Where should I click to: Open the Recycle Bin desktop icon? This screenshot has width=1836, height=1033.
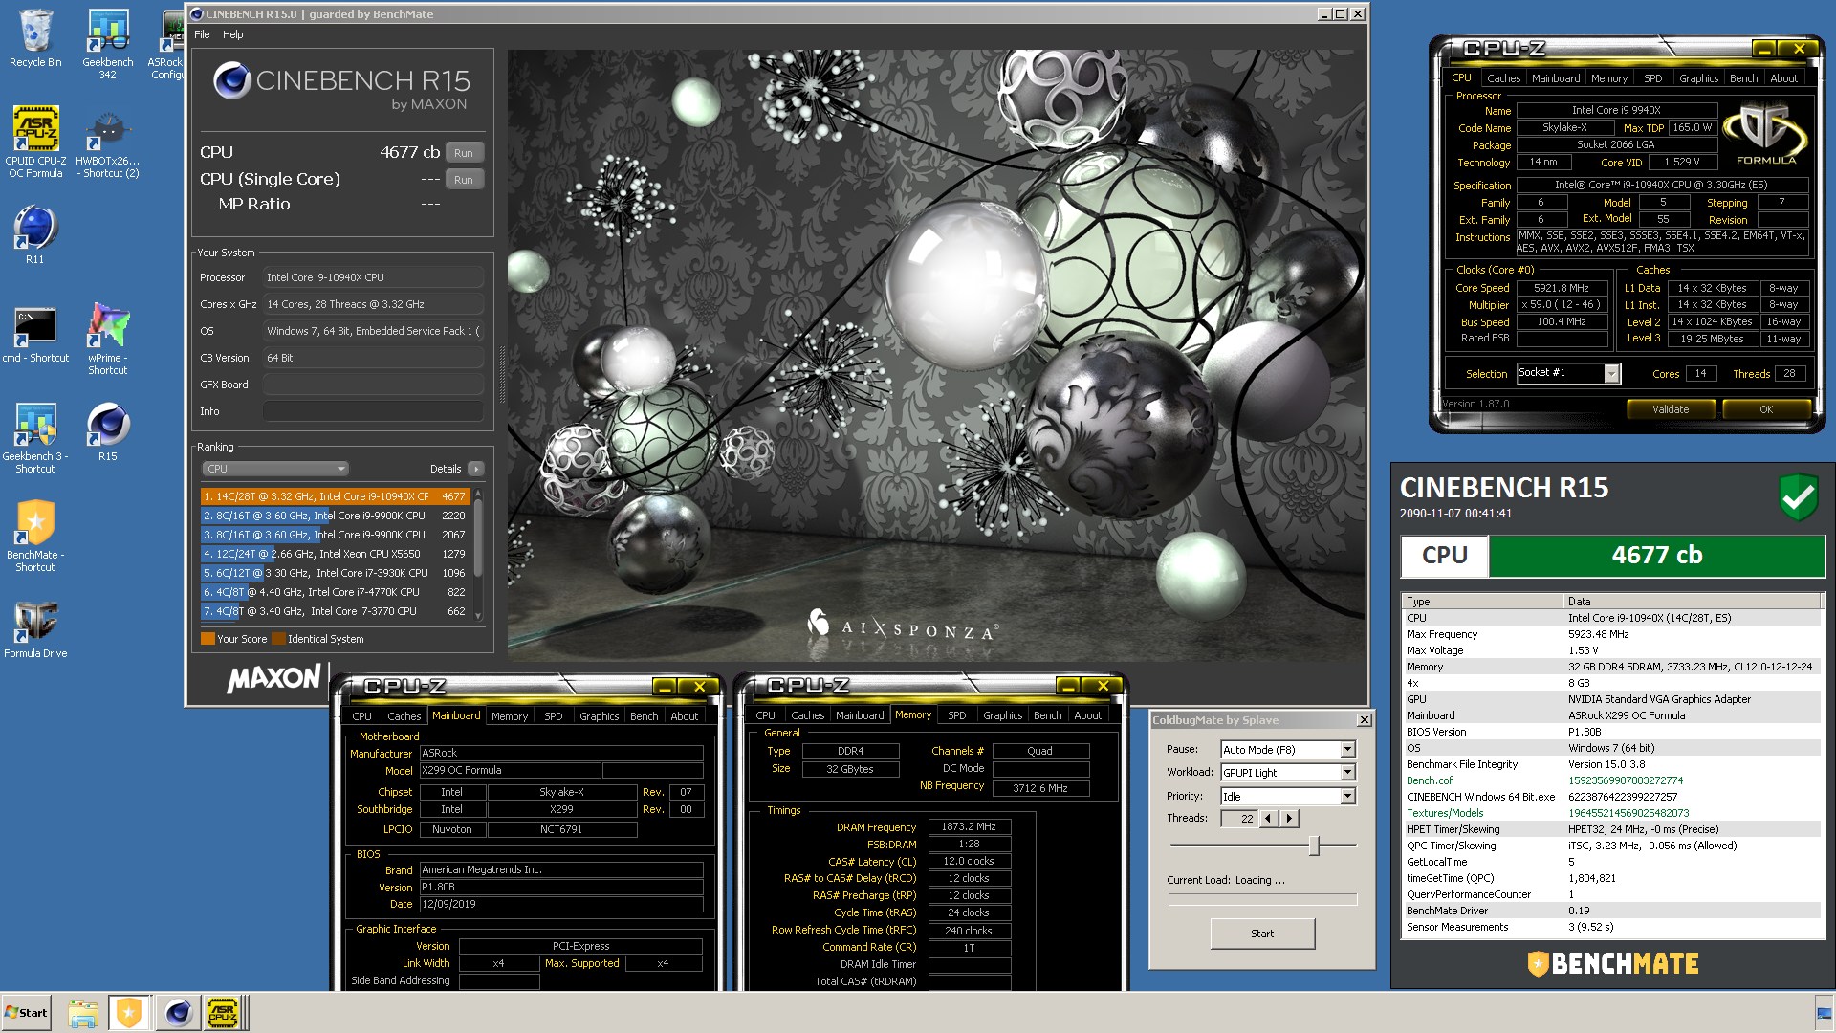[x=35, y=38]
